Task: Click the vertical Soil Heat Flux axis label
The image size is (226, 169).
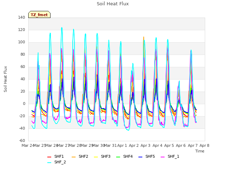Action: click(x=5, y=79)
